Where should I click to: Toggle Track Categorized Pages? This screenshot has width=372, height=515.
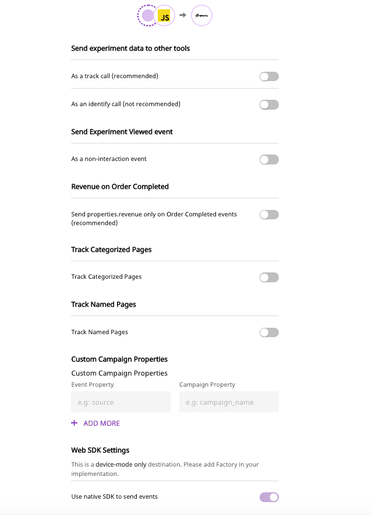click(x=269, y=277)
